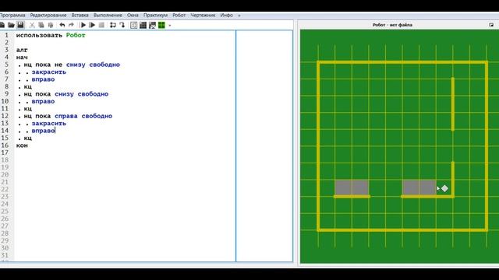Click "кц" on line 15
The height and width of the screenshot is (280, 499).
point(28,138)
